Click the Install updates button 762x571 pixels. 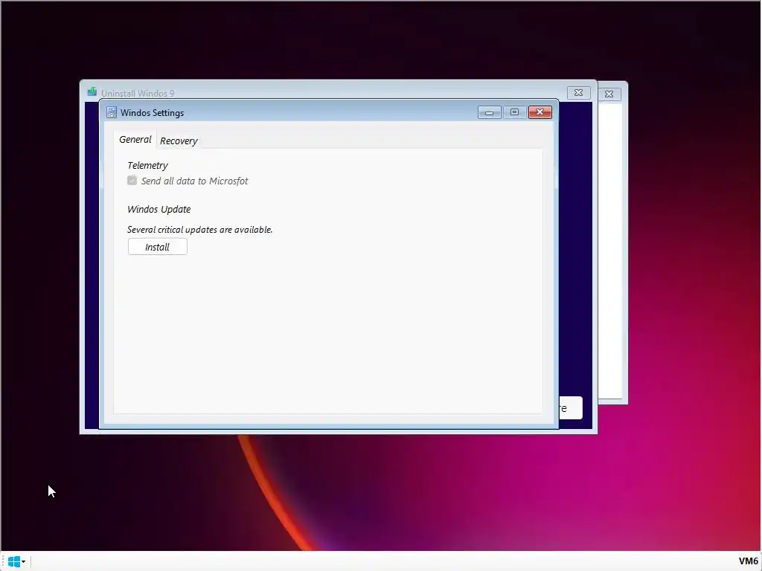158,247
